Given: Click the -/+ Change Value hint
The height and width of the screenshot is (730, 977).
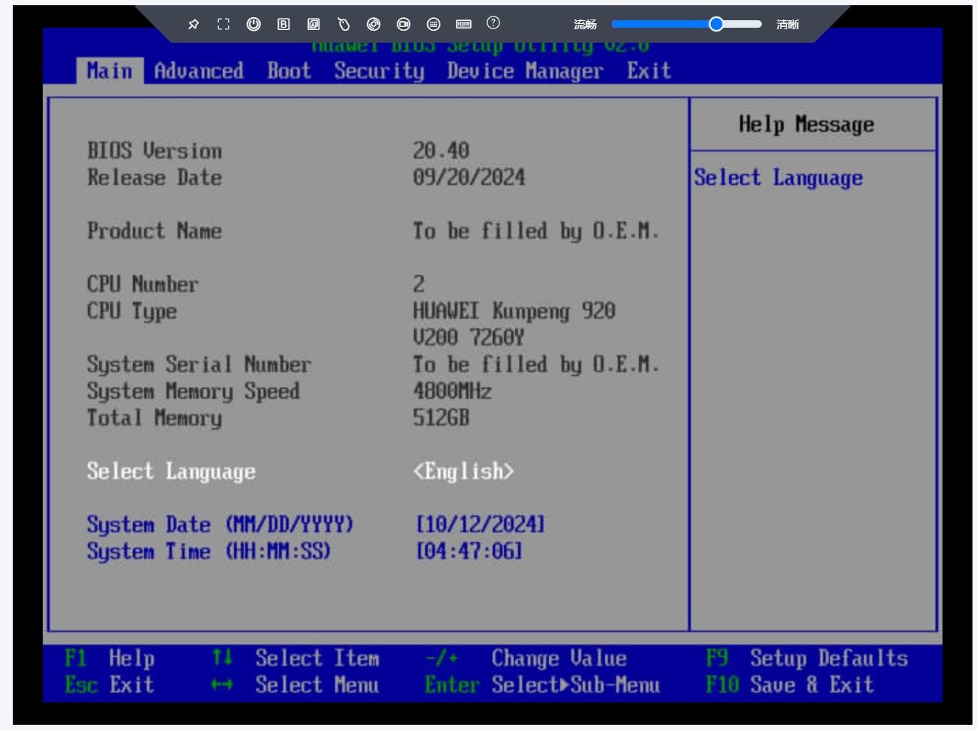Looking at the screenshot, I should pyautogui.click(x=526, y=659).
